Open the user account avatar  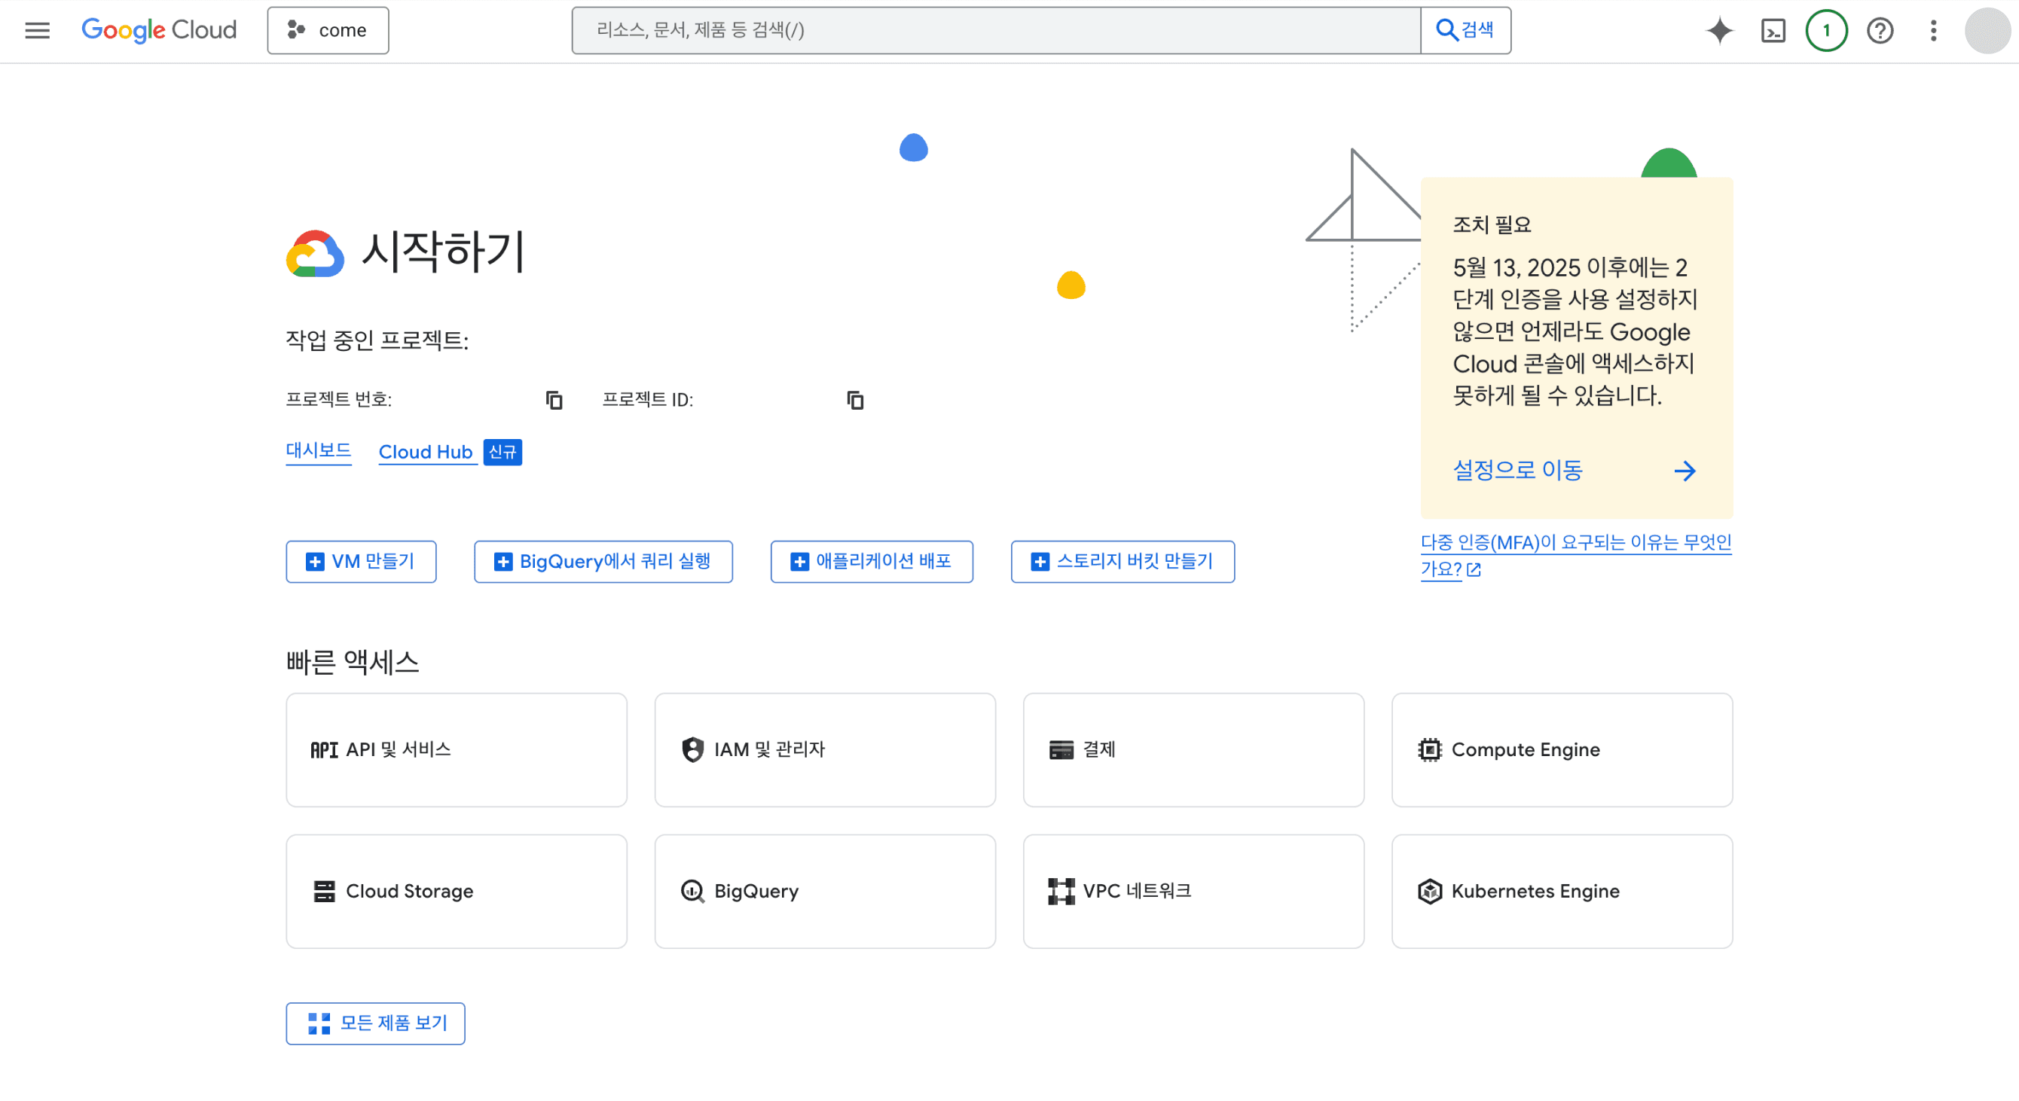(1987, 31)
